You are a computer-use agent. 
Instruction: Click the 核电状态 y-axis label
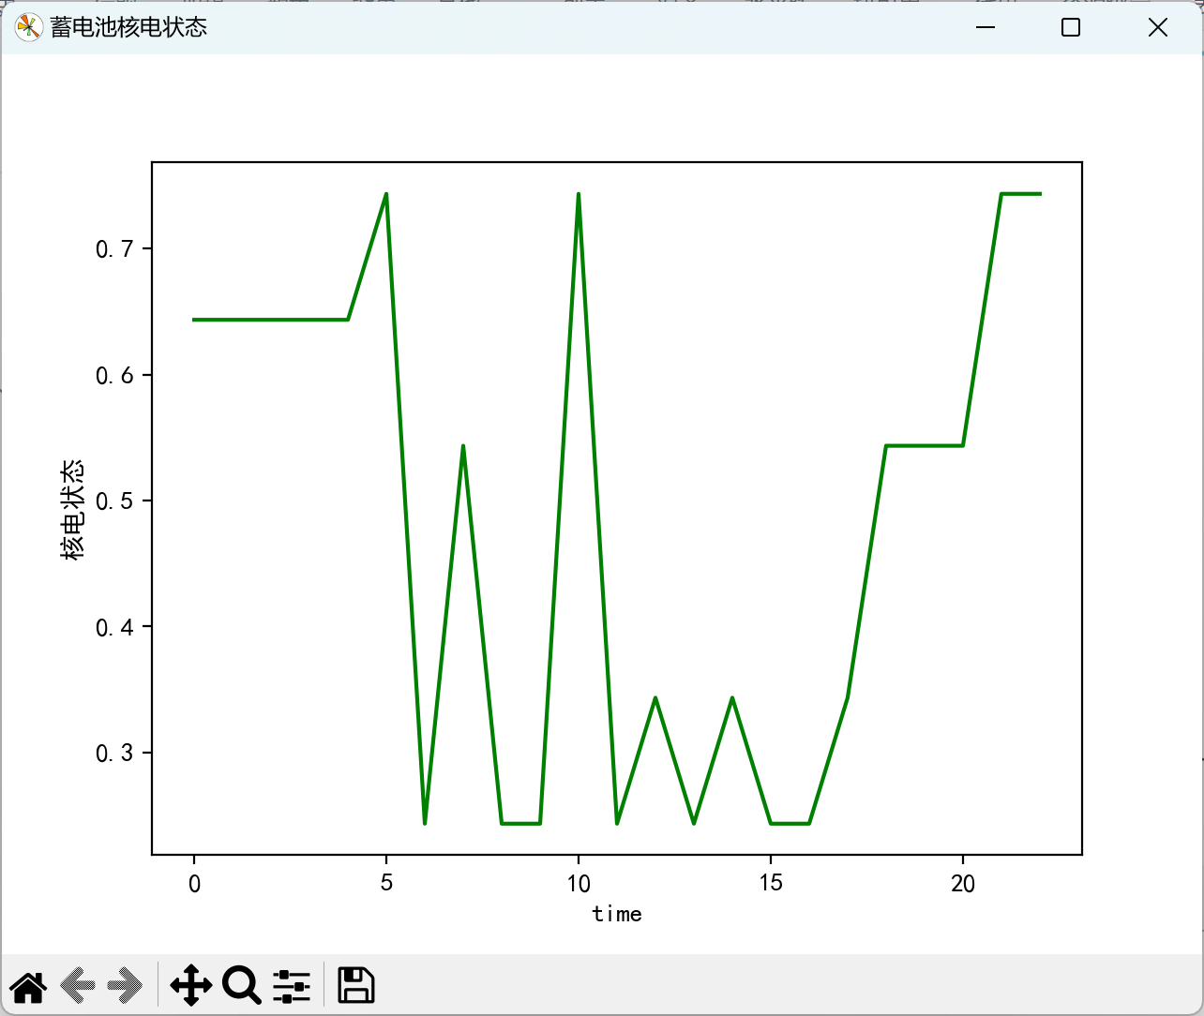coord(72,510)
